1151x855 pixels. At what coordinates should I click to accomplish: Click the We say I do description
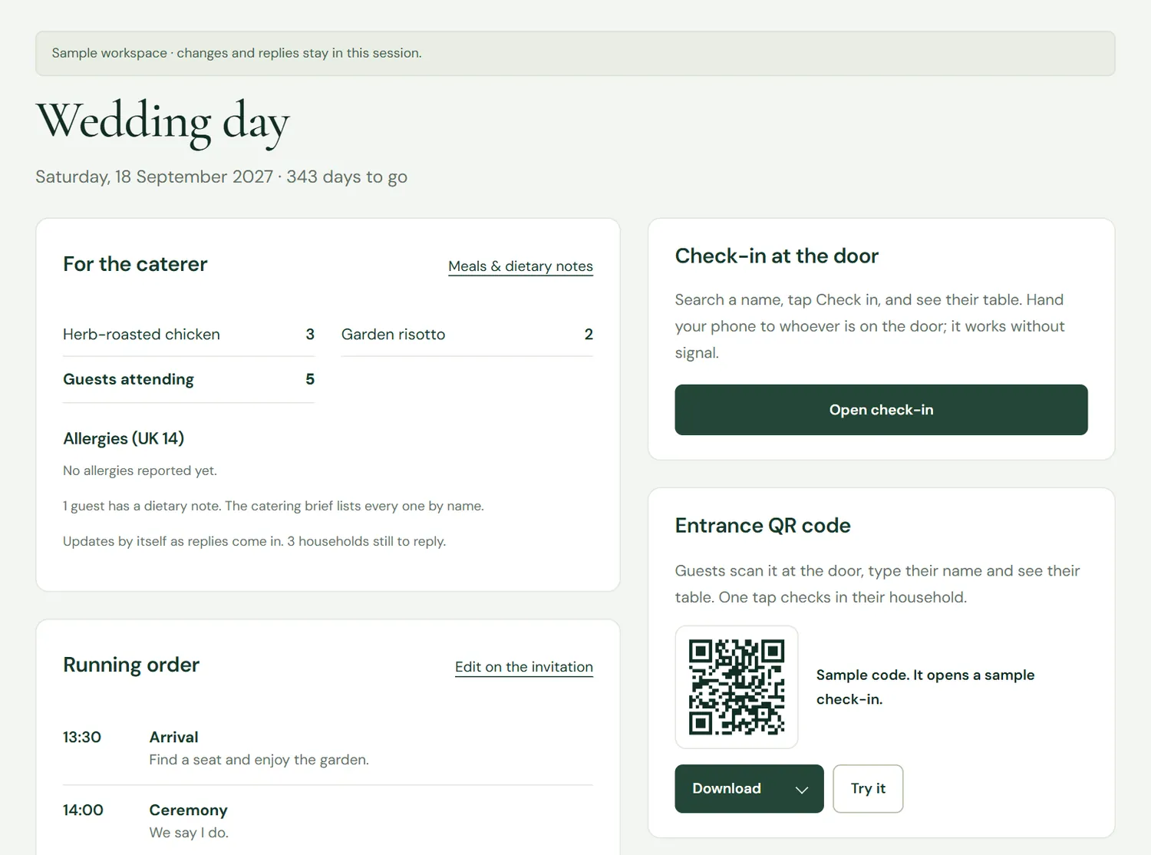click(189, 833)
